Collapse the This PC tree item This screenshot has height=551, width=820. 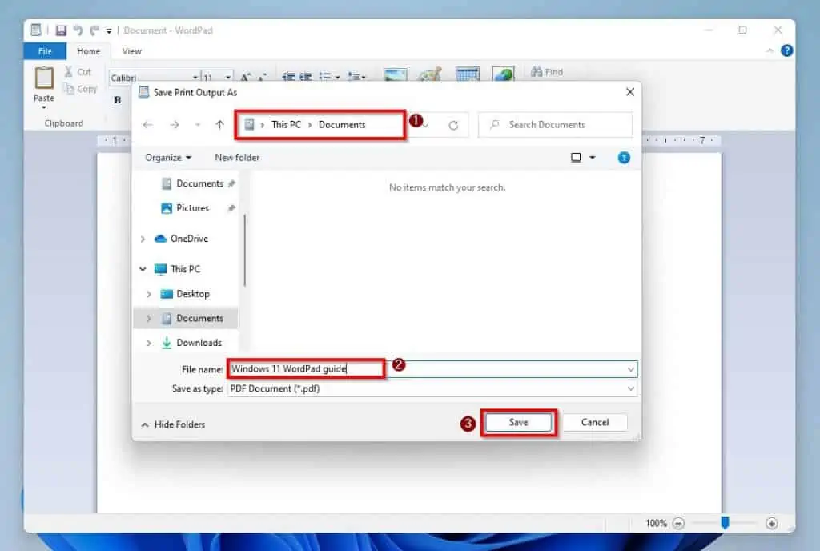coord(143,269)
